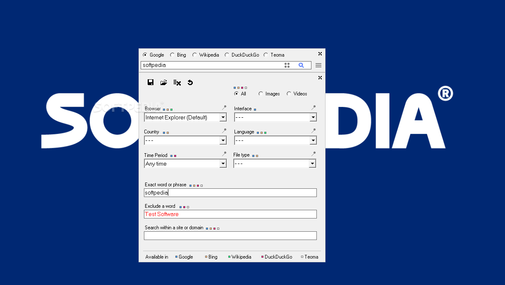
Task: Click the clear list icon with X
Action: (177, 82)
